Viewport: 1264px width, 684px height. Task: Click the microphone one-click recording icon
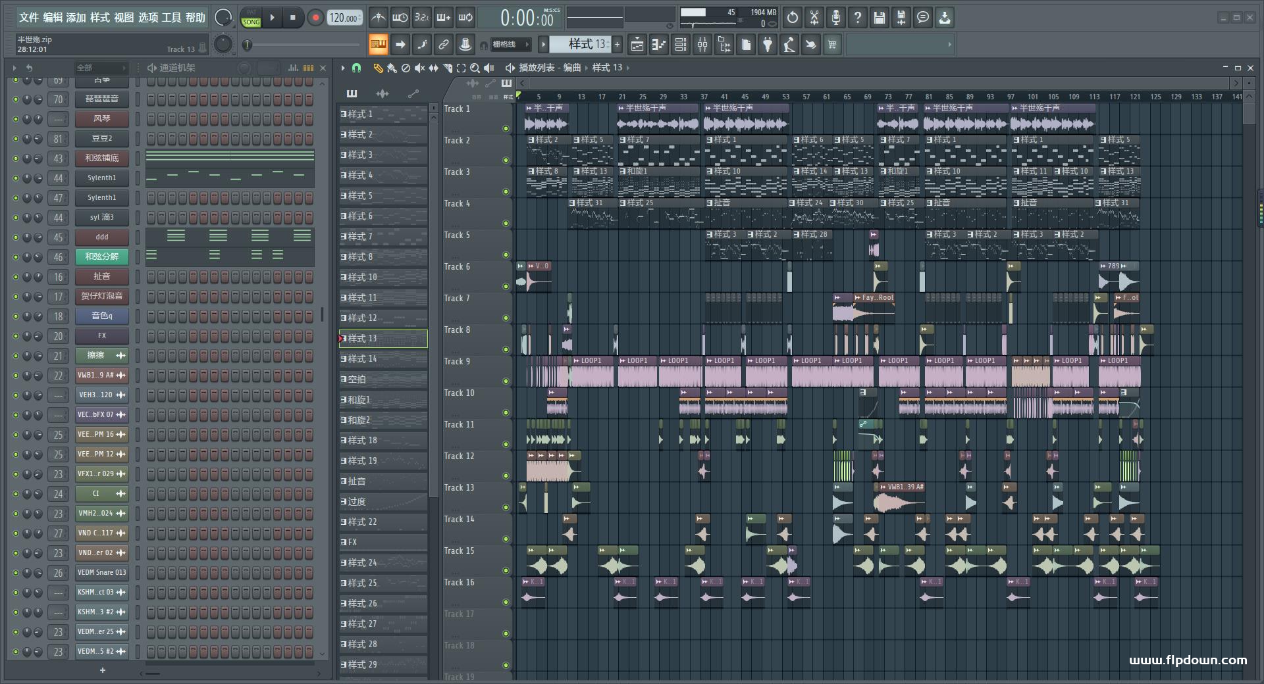pyautogui.click(x=836, y=18)
